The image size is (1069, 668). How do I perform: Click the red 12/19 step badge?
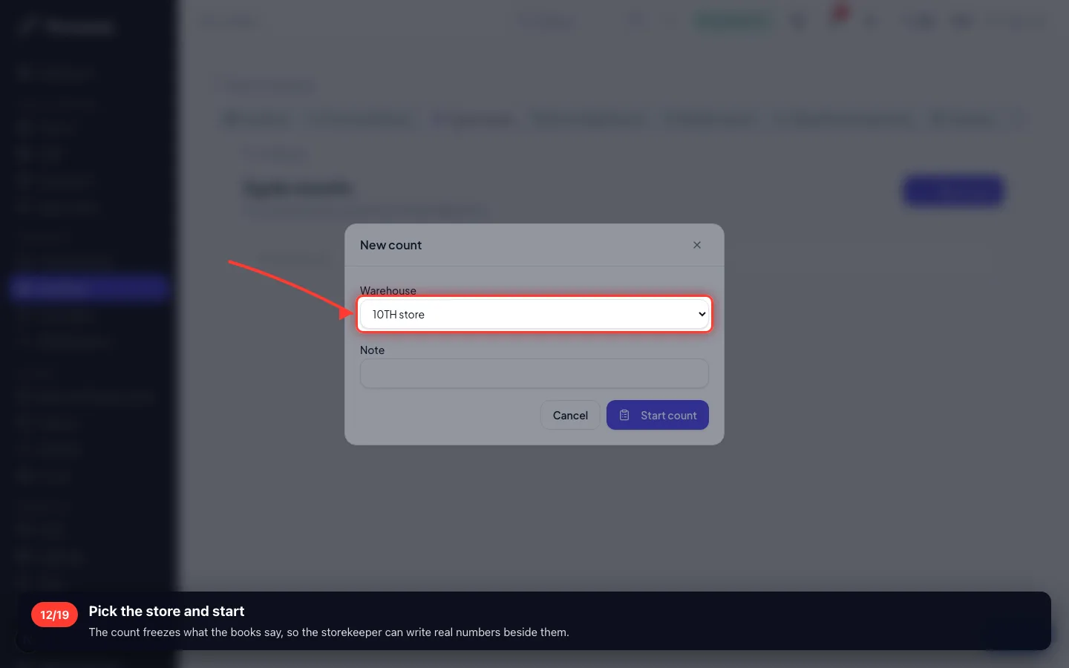[54, 615]
